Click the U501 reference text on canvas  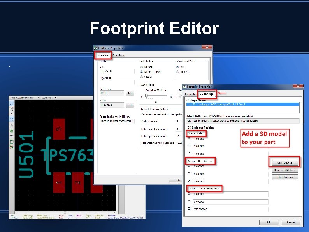pyautogui.click(x=26, y=154)
